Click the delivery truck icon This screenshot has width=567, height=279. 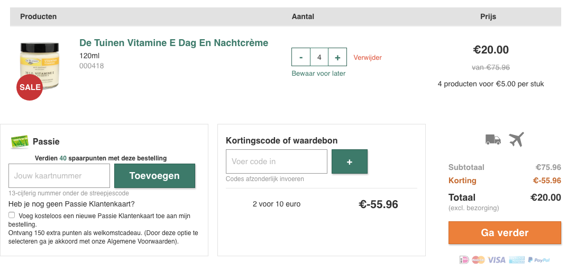coord(493,139)
